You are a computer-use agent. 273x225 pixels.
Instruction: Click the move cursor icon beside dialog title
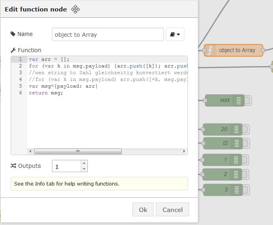click(75, 9)
